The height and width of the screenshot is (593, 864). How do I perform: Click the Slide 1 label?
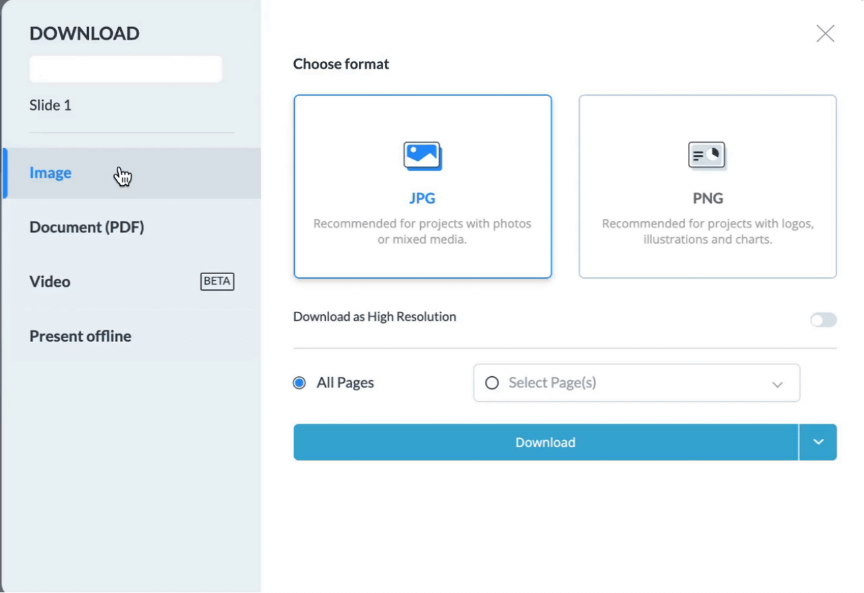point(50,105)
